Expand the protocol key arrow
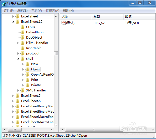 tap(18, 53)
